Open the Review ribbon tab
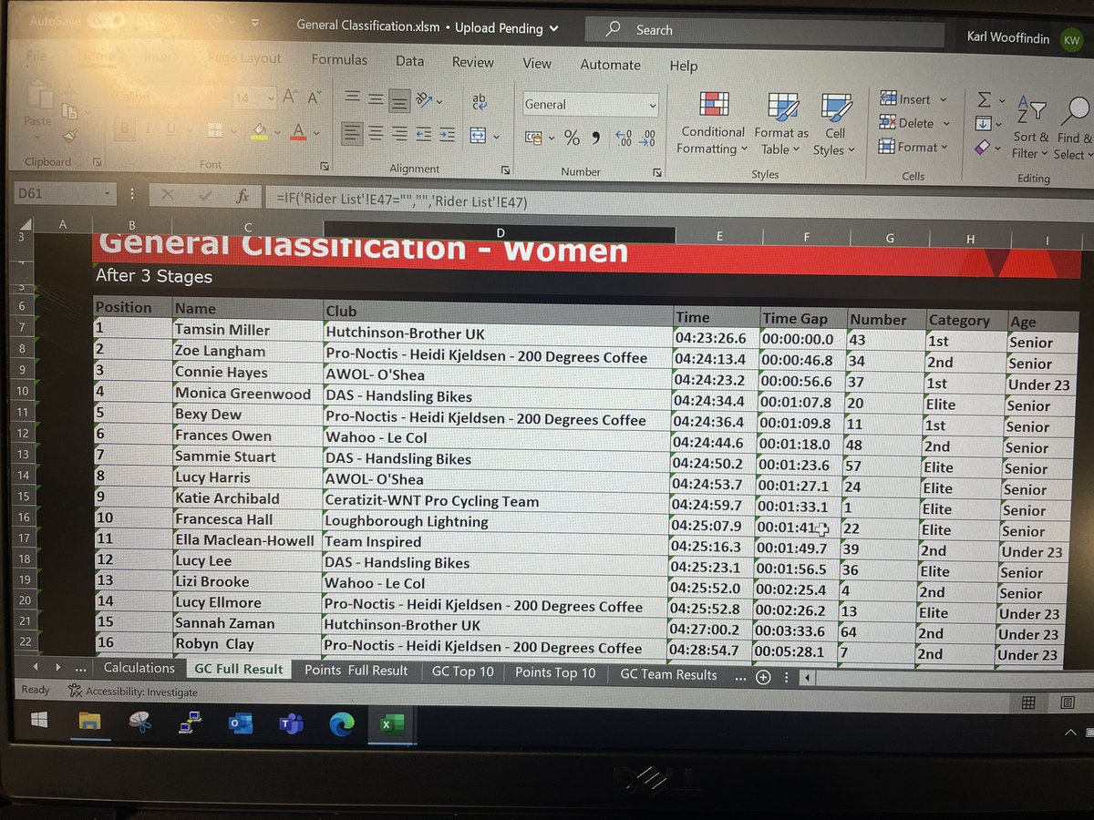 [472, 62]
